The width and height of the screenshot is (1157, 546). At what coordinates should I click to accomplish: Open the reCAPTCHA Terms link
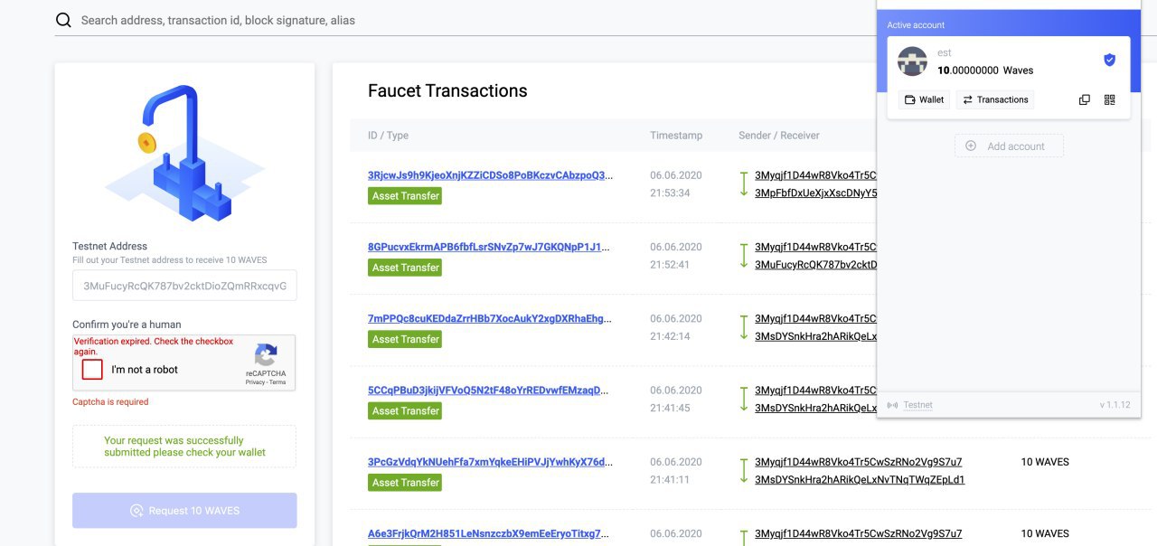click(277, 382)
